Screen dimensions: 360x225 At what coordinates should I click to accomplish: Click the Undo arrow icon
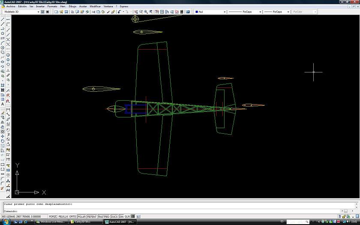click(x=119, y=12)
